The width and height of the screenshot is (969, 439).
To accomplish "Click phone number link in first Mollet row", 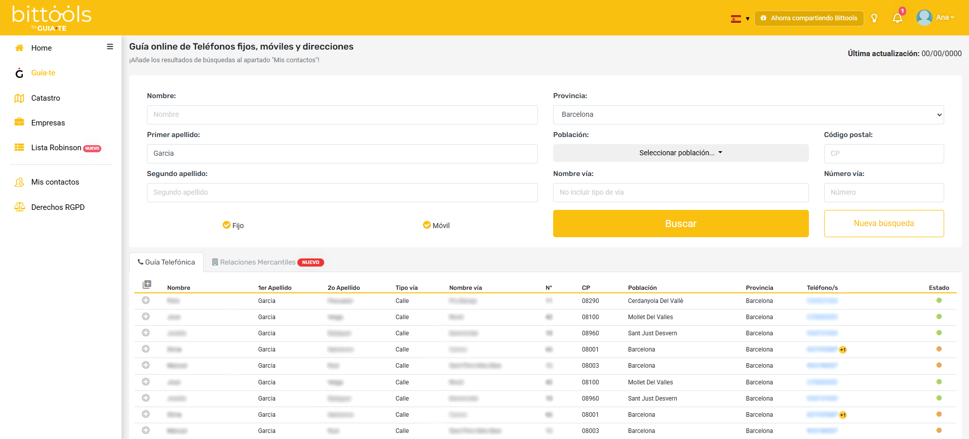I will (x=822, y=317).
